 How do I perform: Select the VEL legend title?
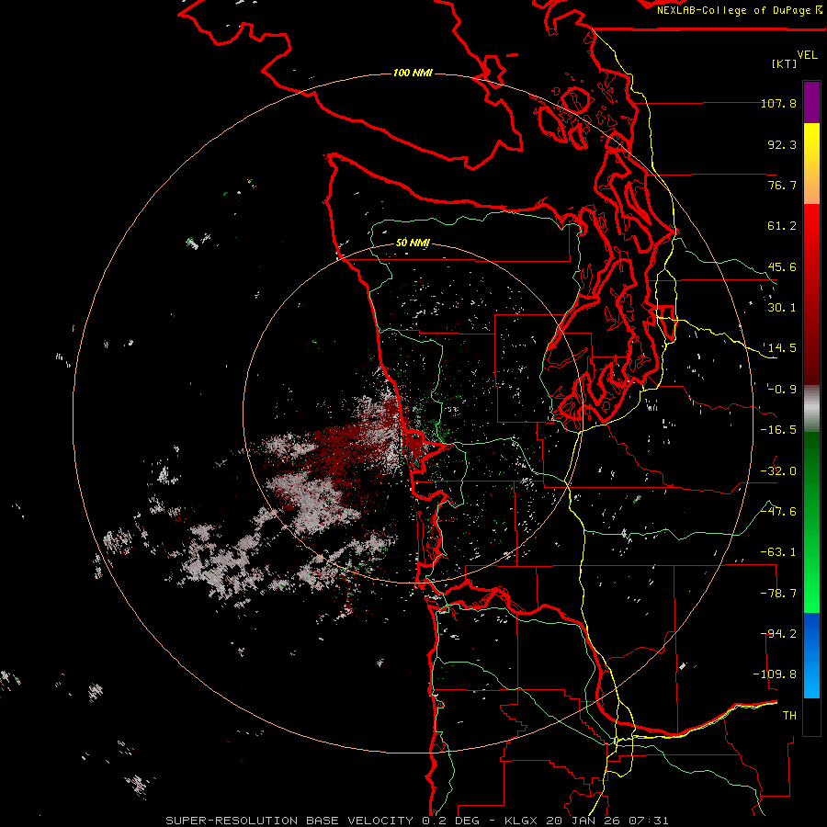point(807,55)
